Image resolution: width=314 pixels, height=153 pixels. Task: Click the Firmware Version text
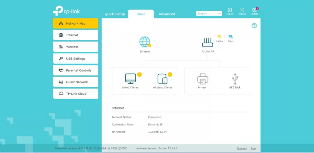click(91, 148)
